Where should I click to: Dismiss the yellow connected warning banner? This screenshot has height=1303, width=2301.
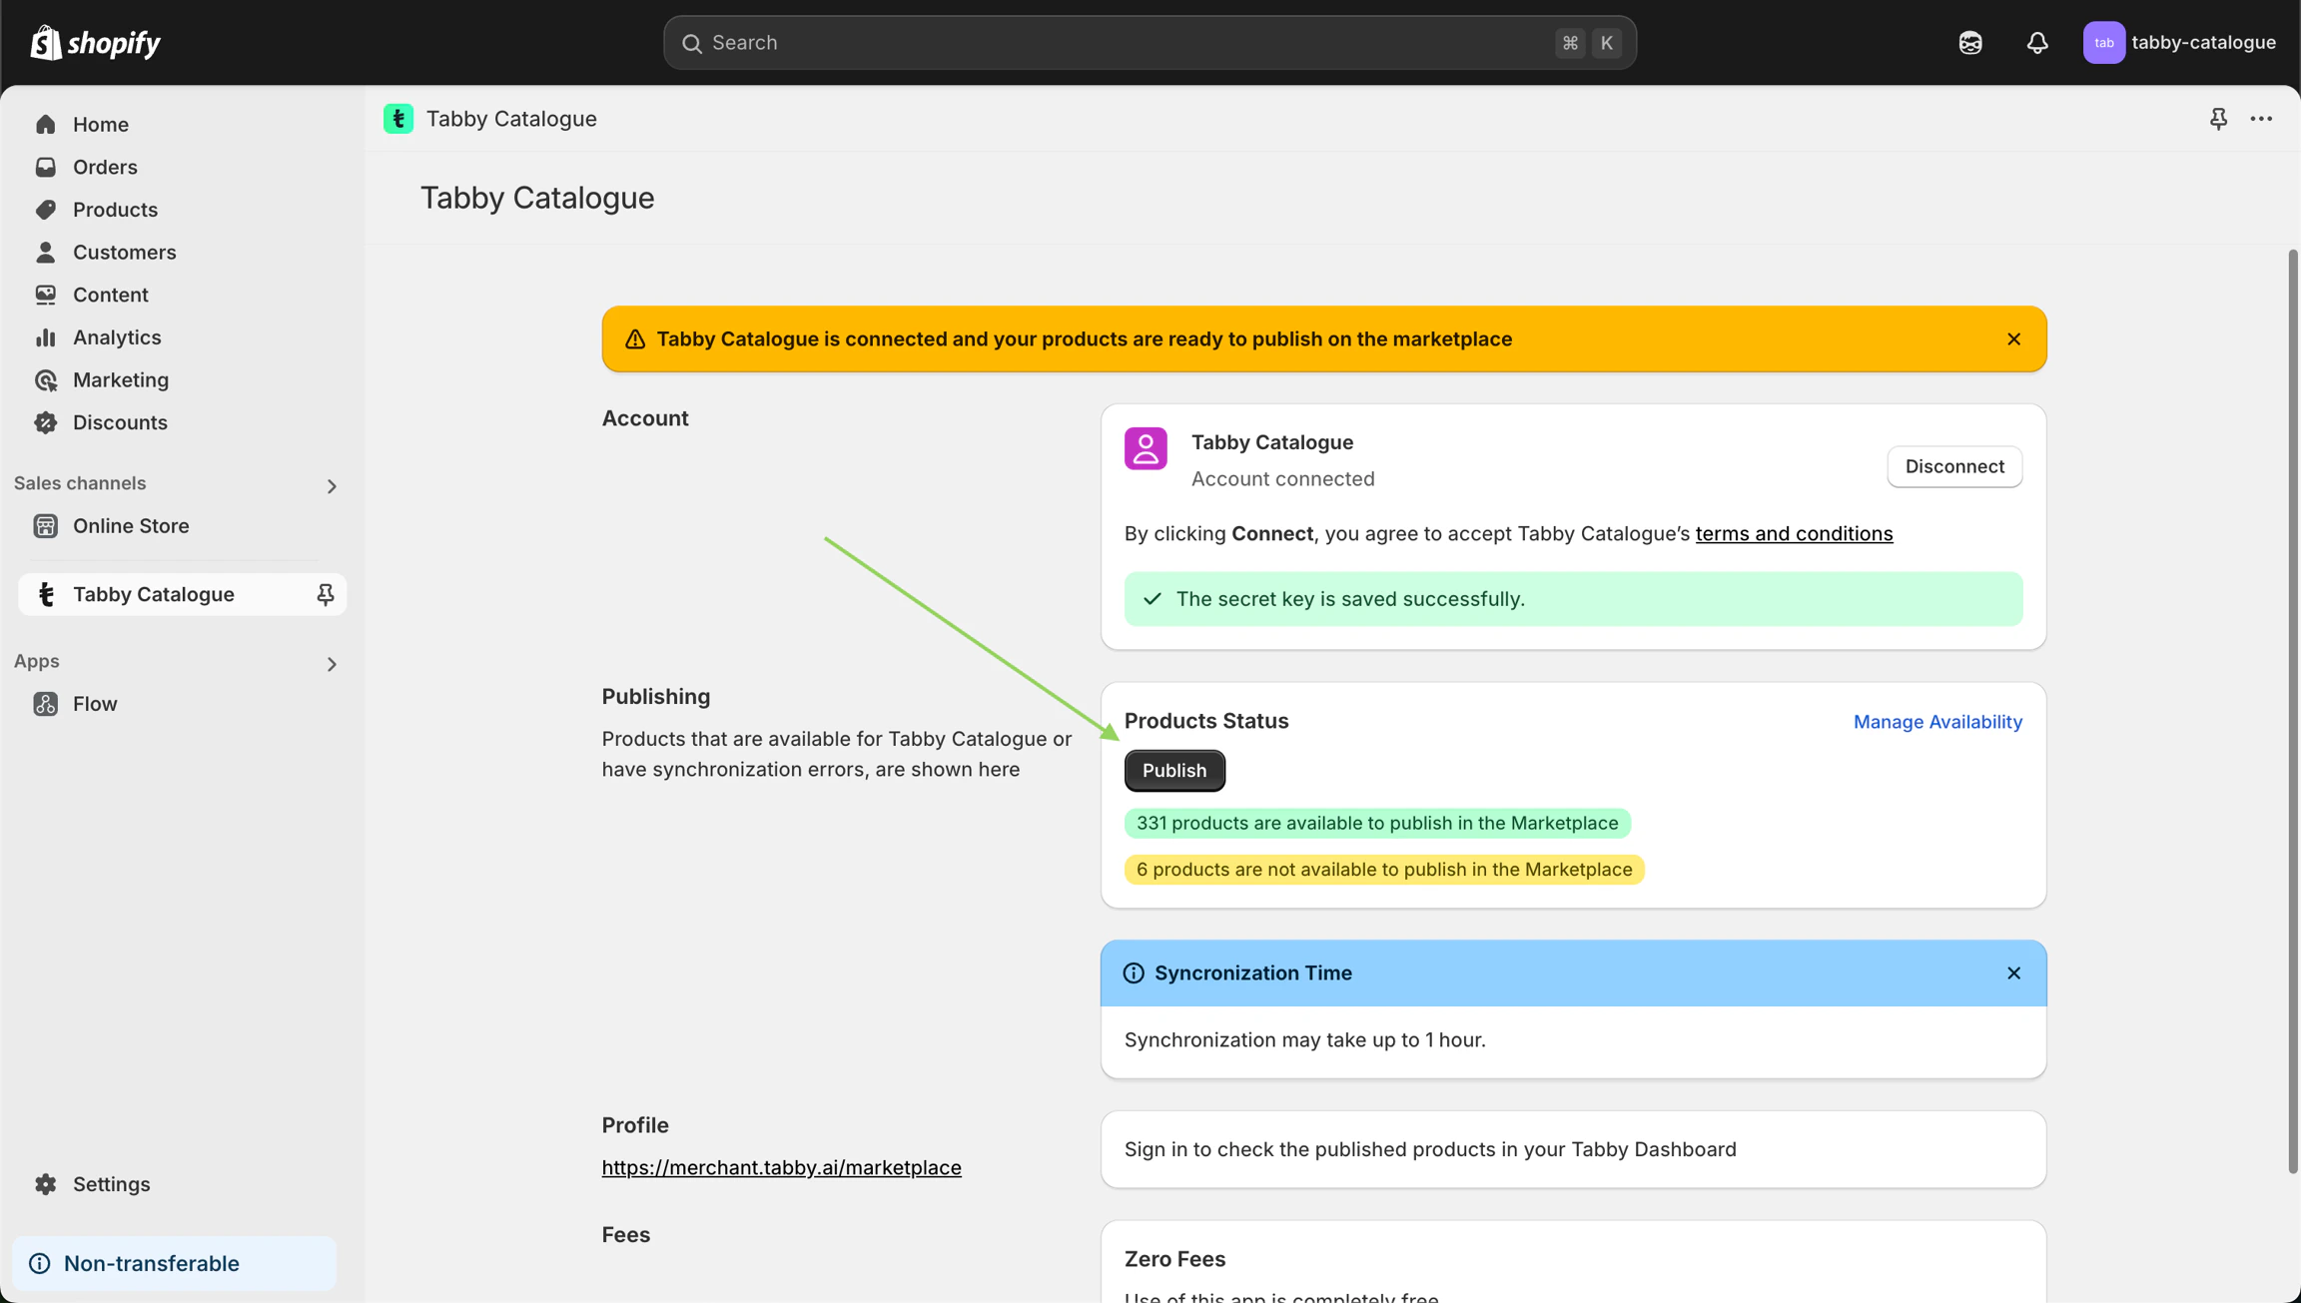(x=2013, y=339)
